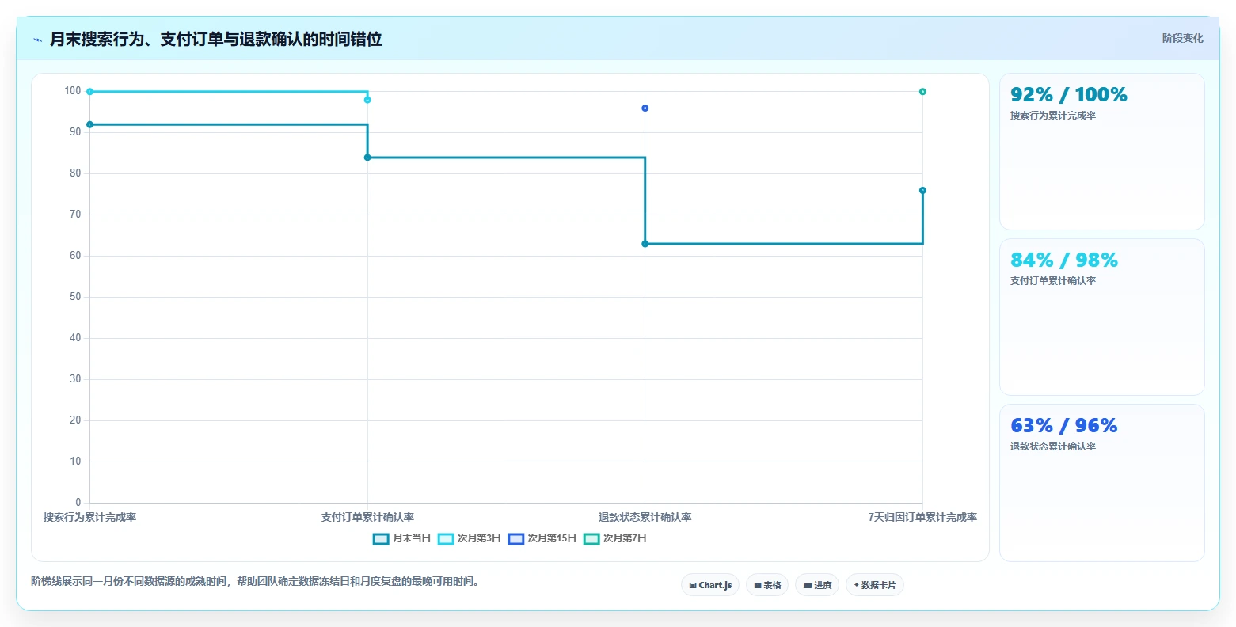
Task: Open the 阶段变化 badge in the header
Action: [x=1182, y=39]
